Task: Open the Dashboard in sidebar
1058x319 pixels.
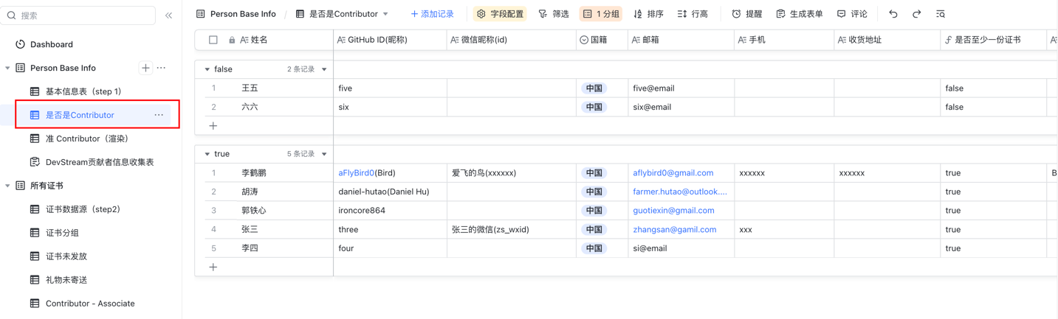Action: [x=51, y=44]
